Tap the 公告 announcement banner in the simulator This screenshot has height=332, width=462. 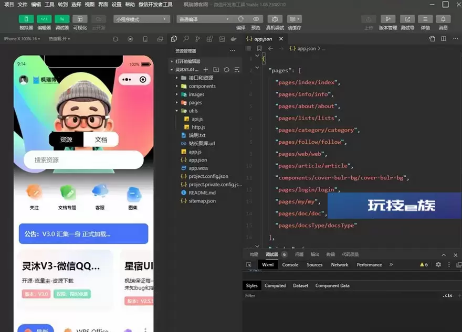[83, 234]
